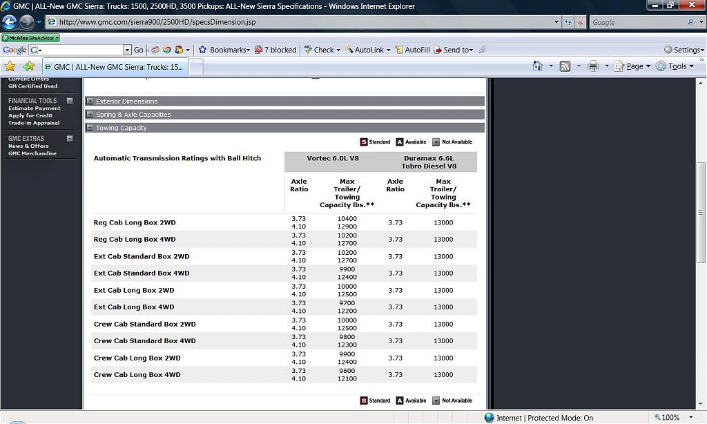Open the Favorites Center star
This screenshot has height=424, width=707.
coord(10,66)
